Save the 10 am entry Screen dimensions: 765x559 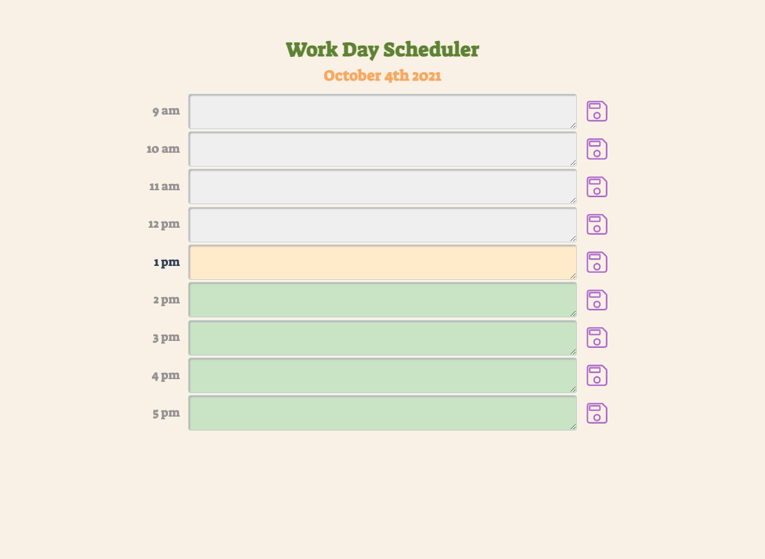pos(597,149)
